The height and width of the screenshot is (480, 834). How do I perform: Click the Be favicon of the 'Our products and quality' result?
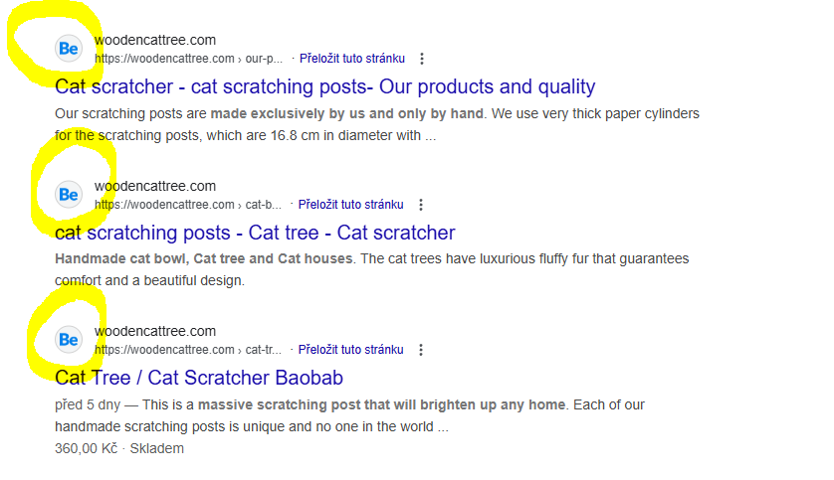pyautogui.click(x=69, y=49)
